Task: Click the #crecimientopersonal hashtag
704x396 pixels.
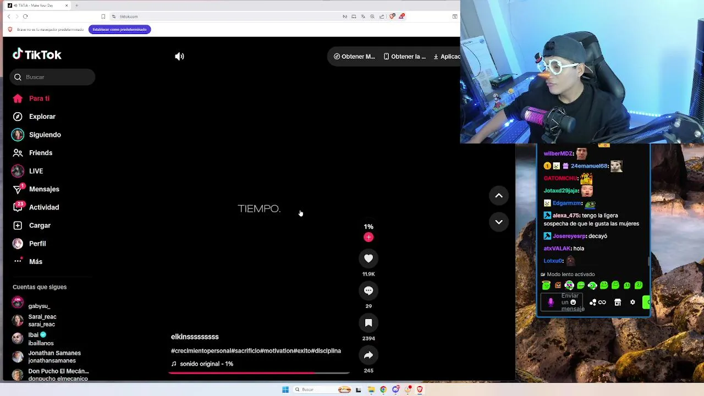Action: pos(201,351)
